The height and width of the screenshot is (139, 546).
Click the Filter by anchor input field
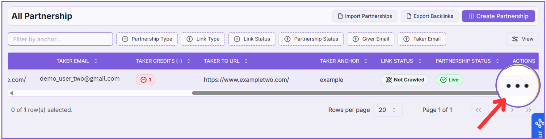pyautogui.click(x=60, y=39)
